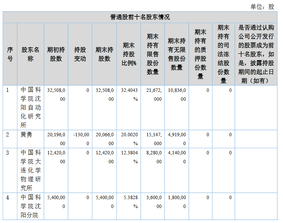283x223 pixels.
Task: Click the restricted shares value 8,280,000
Action: pyautogui.click(x=154, y=157)
